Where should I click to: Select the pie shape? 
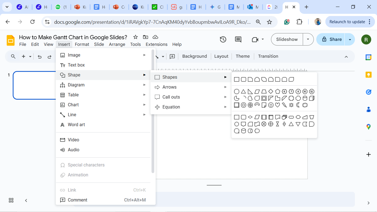click(x=237, y=98)
